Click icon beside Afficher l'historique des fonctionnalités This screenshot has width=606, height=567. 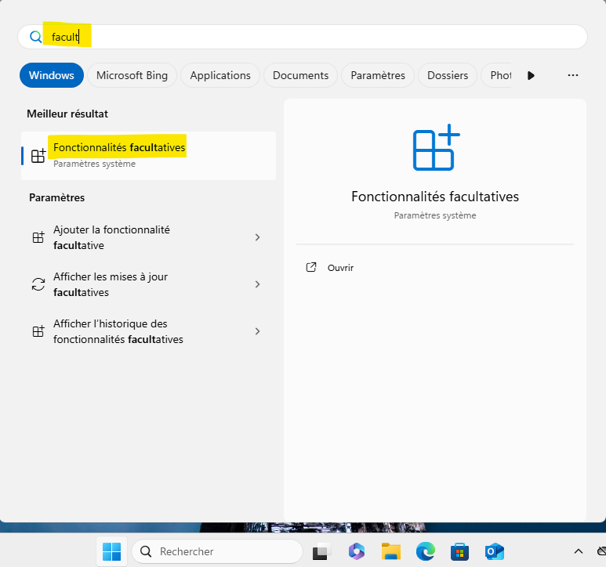38,331
